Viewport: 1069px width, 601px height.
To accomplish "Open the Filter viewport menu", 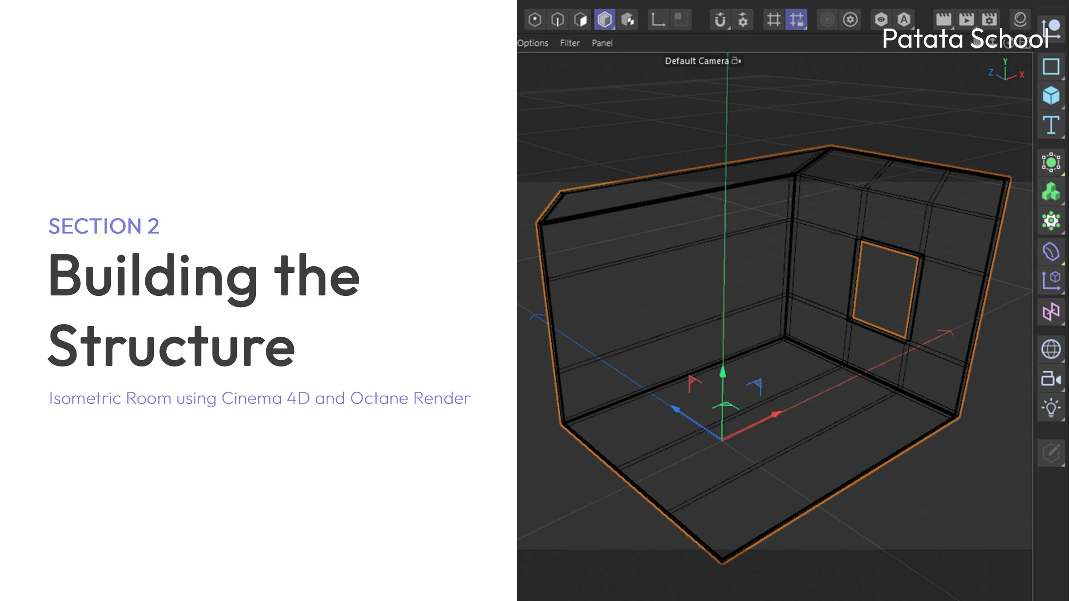I will [x=570, y=43].
